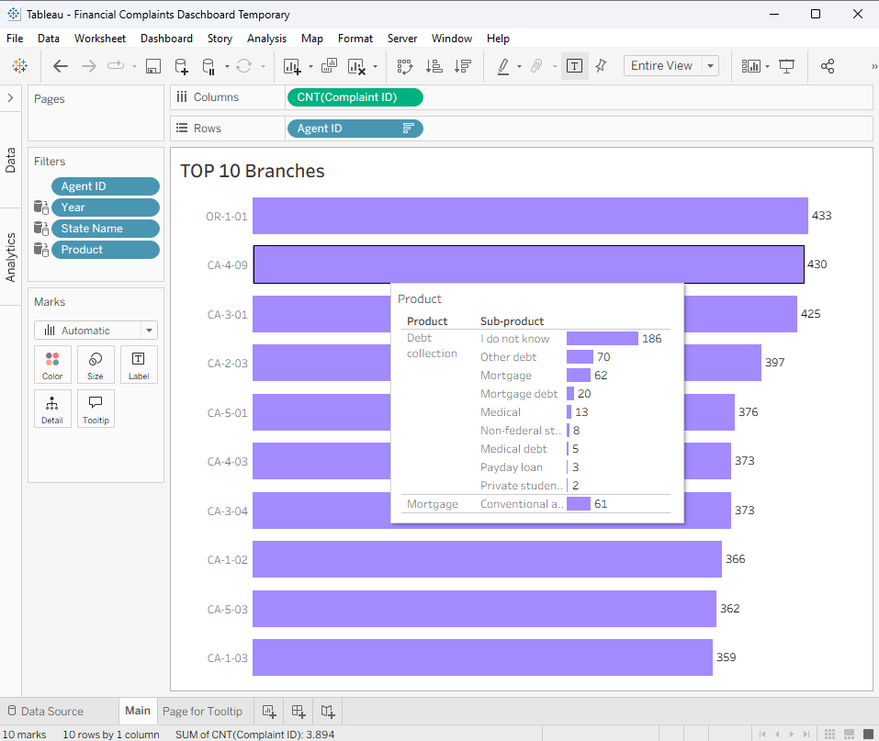Click the New Worksheet toolbar icon
This screenshot has width=879, height=741.
pyautogui.click(x=292, y=66)
